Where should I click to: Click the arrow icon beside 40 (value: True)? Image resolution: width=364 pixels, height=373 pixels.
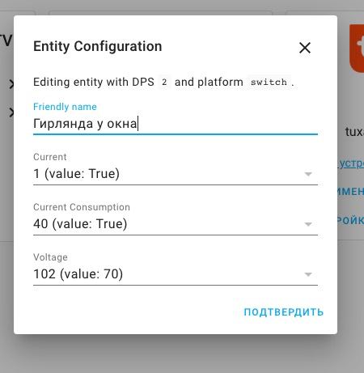308,224
